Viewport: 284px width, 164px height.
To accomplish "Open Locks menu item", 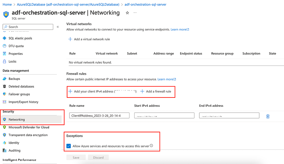I will click(12, 61).
